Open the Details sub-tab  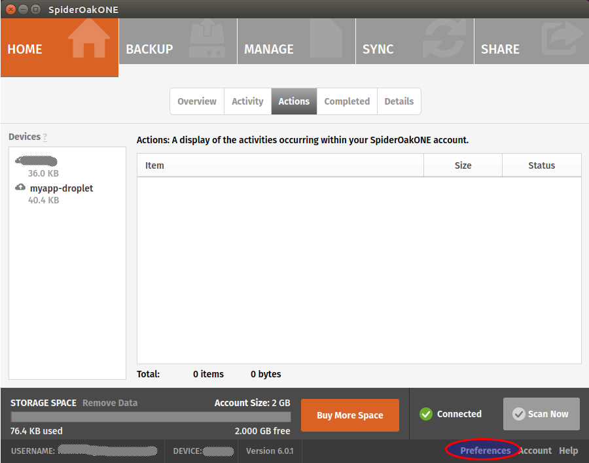coord(399,101)
